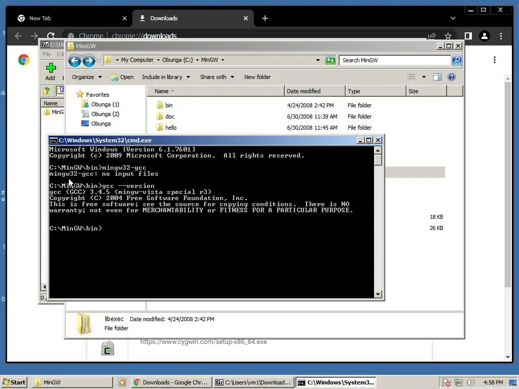Switch to MinGW taskbar button
The image size is (519, 389).
point(72,382)
